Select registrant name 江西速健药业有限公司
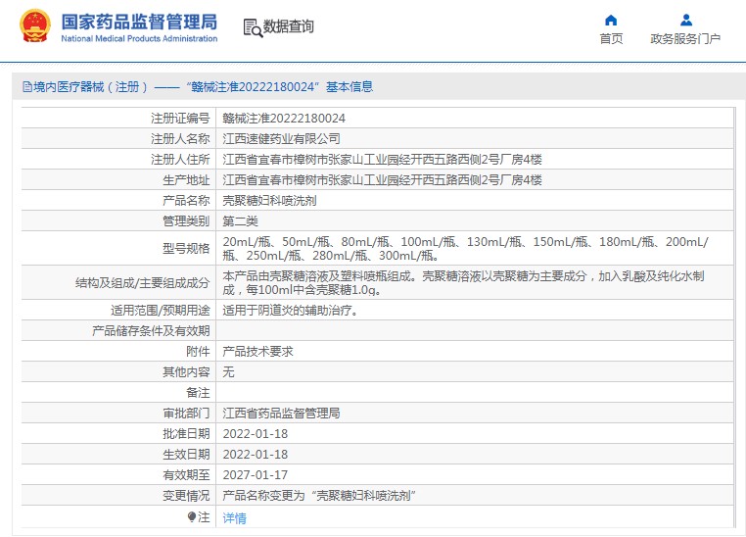Image resolution: width=746 pixels, height=537 pixels. pos(282,138)
